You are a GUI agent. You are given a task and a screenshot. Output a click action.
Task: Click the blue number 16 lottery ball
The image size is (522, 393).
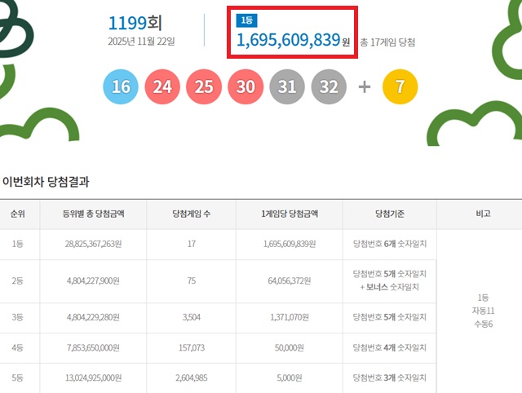[122, 86]
